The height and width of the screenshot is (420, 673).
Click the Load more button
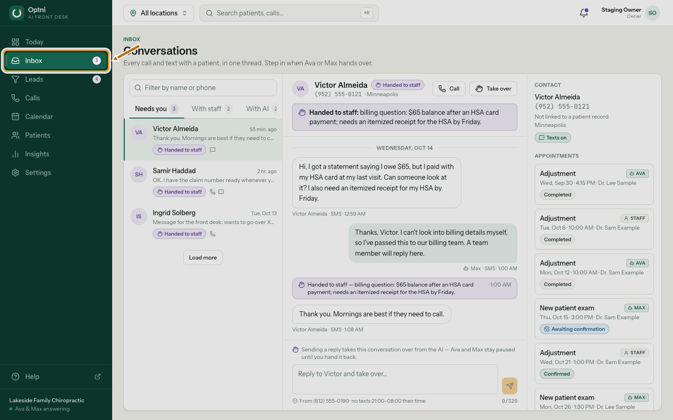(203, 258)
